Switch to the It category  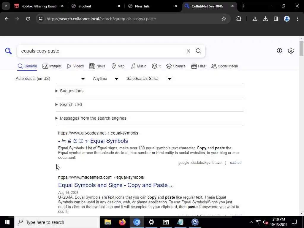click(x=156, y=66)
